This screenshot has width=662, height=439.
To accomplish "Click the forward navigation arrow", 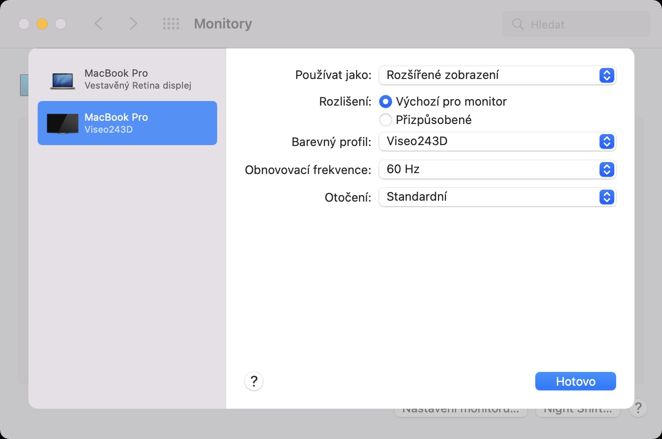I will pyautogui.click(x=133, y=23).
